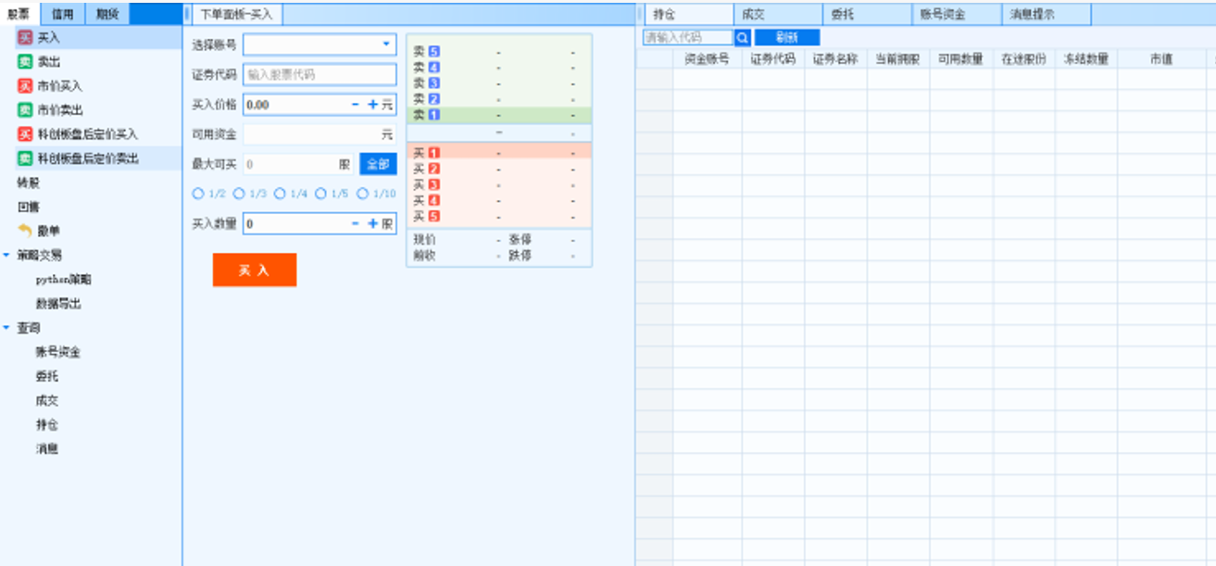
Task: Select the 市价卖出 green icon
Action: (25, 110)
